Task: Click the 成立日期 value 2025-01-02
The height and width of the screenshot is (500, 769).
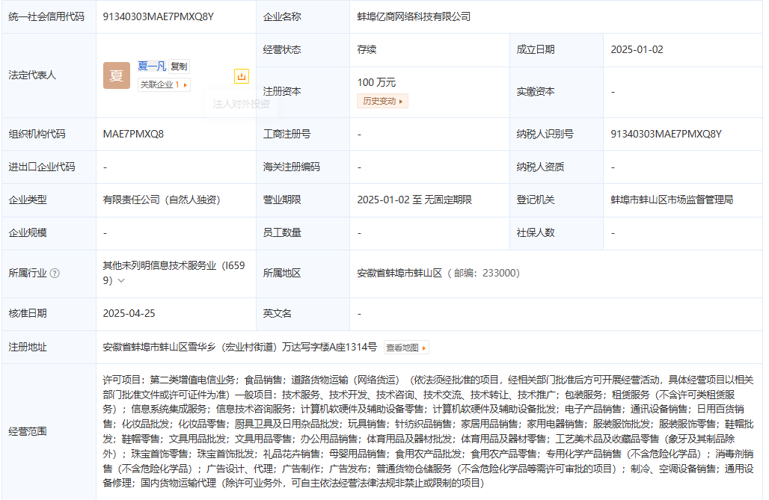Action: coord(637,49)
